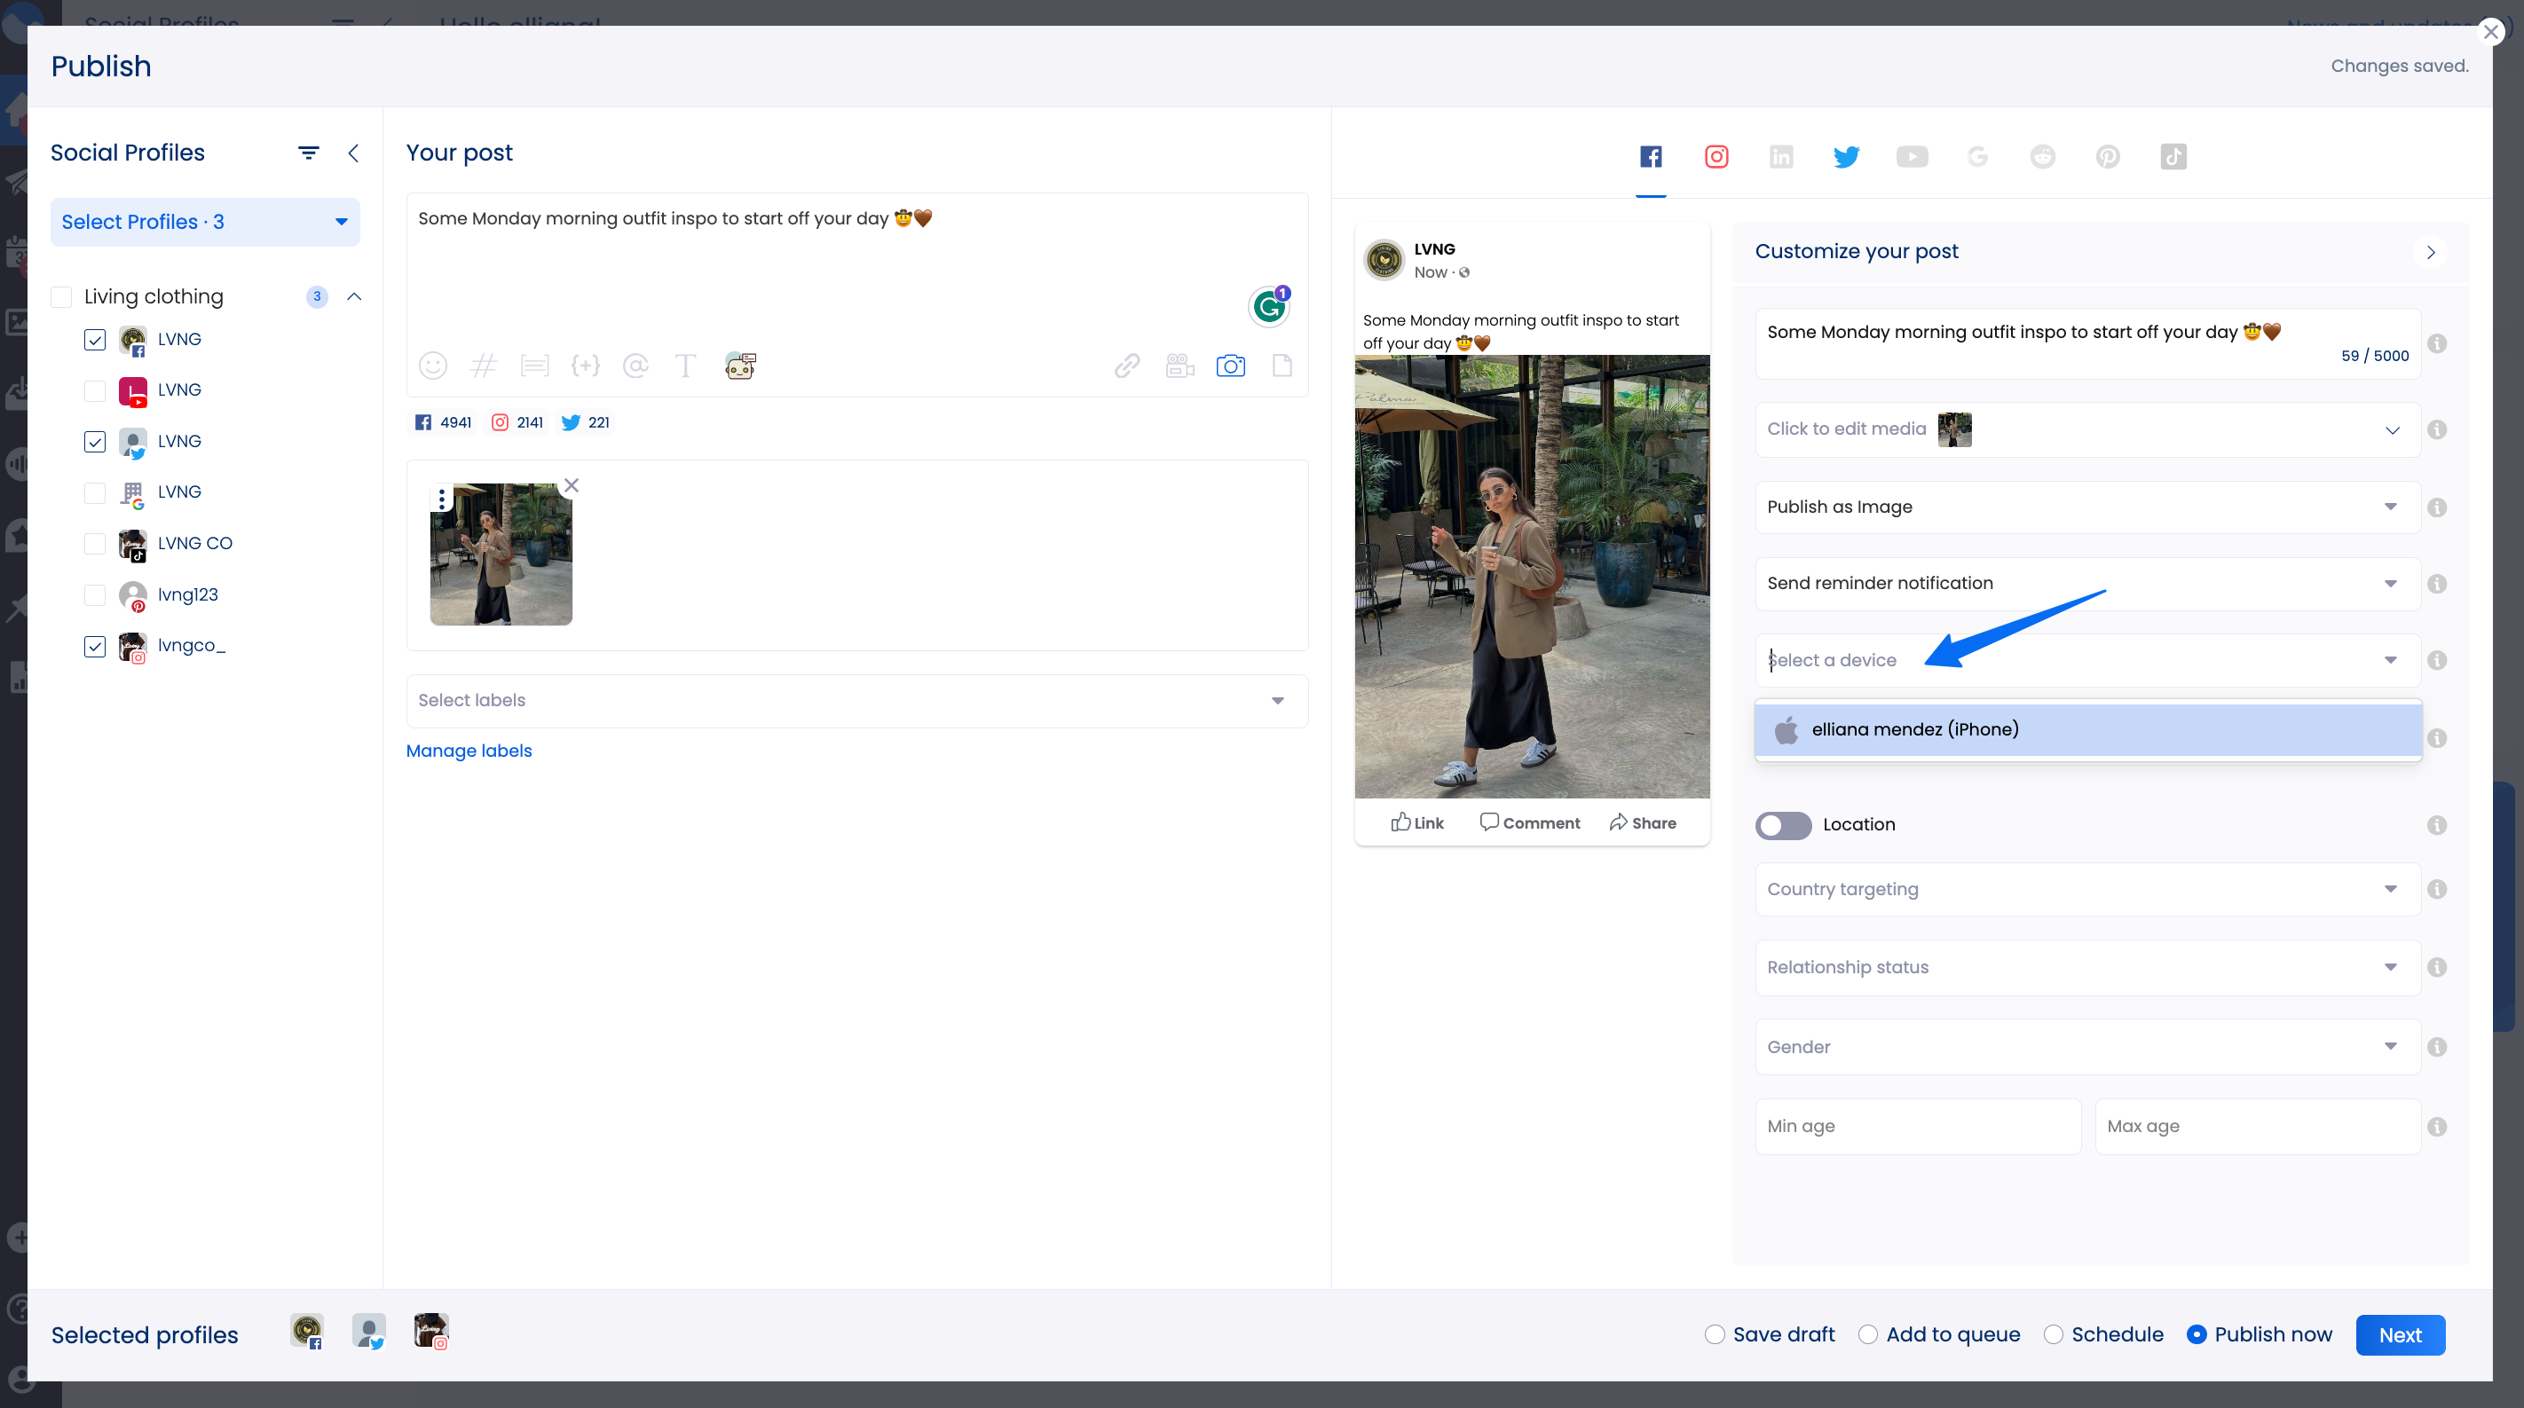2524x1408 pixels.
Task: Check the LVNG CO TikTok profile
Action: coord(95,544)
